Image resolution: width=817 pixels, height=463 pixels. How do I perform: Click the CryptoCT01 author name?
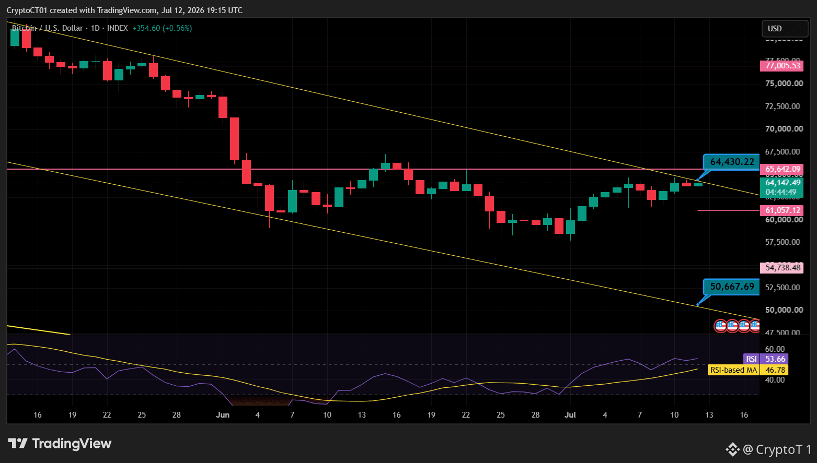tap(27, 10)
